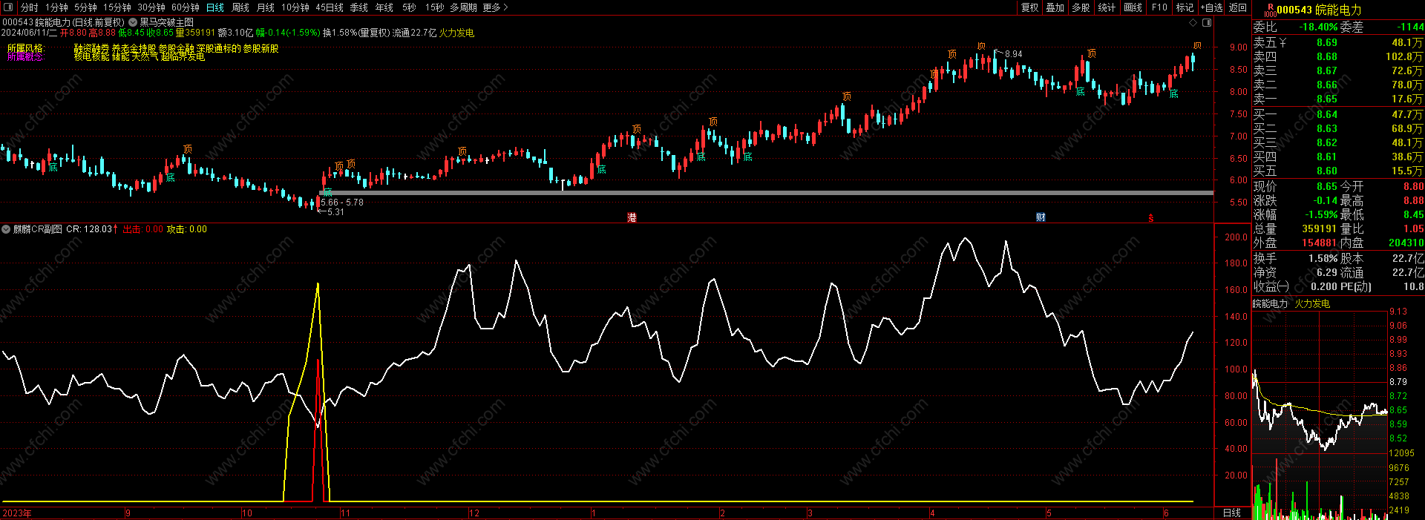Open the 更多 periods expander
The image size is (1425, 520).
[495, 7]
